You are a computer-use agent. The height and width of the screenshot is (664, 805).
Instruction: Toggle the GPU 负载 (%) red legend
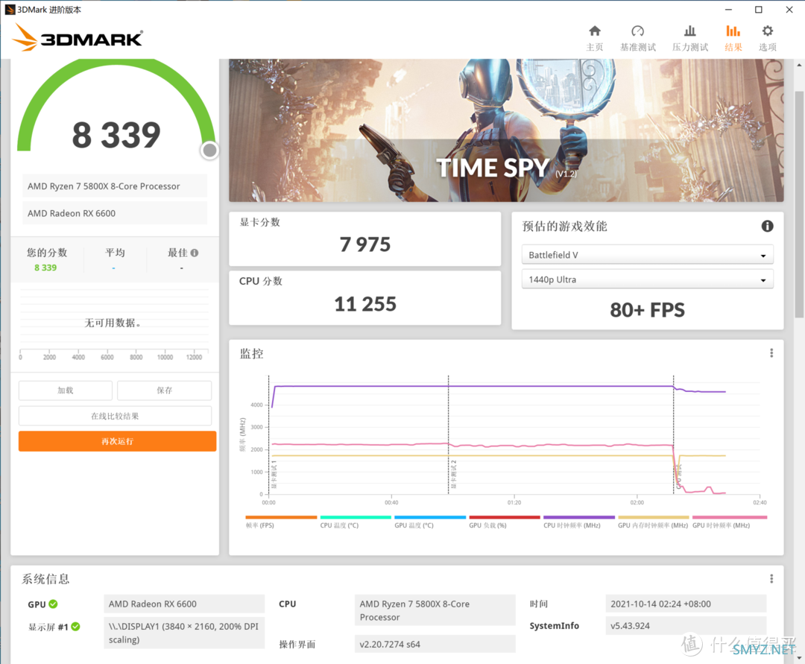click(504, 522)
